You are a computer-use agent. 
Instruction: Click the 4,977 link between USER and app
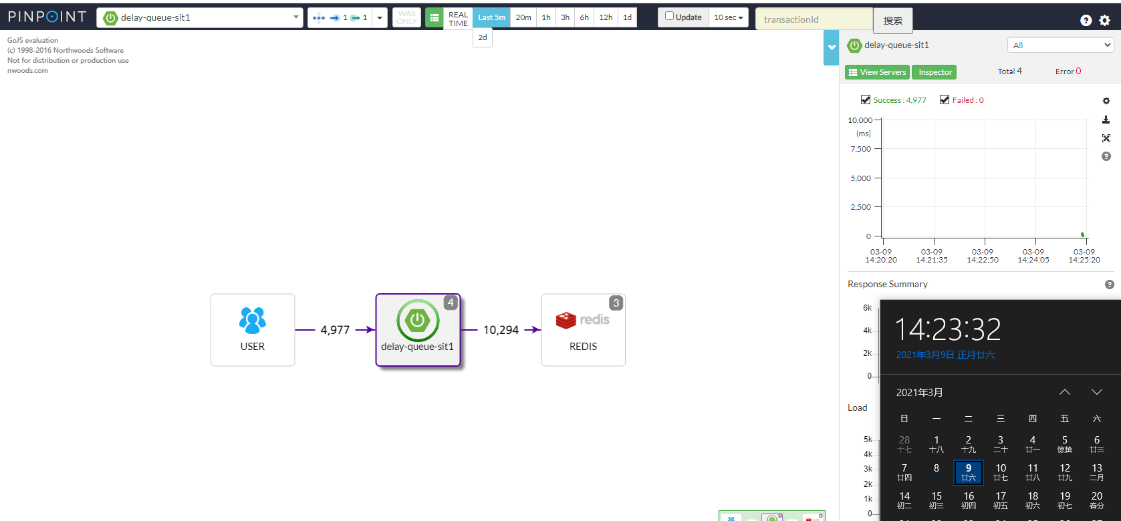tap(335, 330)
